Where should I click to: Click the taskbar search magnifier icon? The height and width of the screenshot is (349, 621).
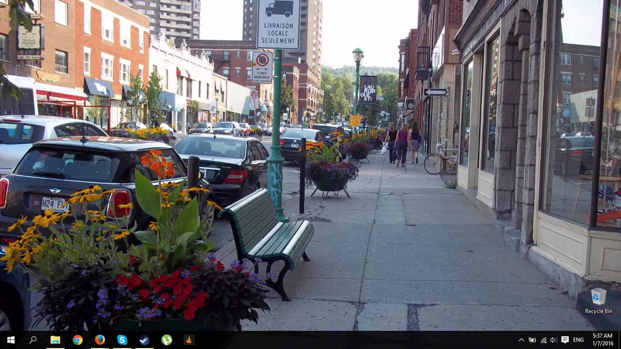coord(33,340)
